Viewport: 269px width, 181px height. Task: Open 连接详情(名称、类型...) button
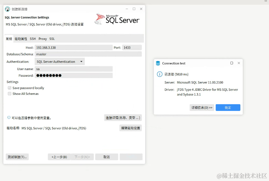[x=123, y=118]
